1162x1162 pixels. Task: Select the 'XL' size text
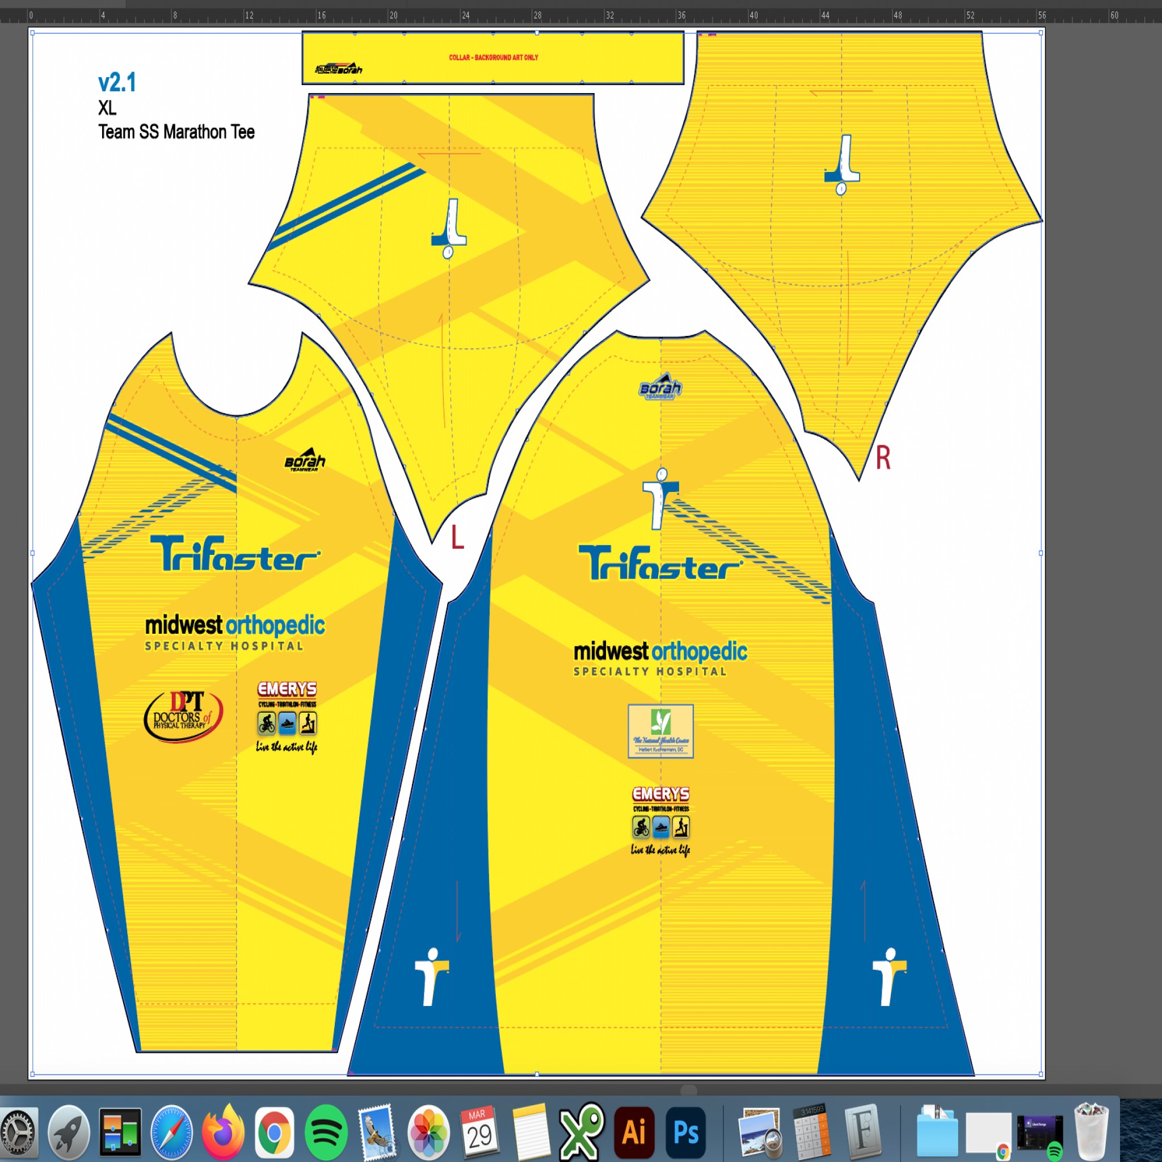click(108, 108)
